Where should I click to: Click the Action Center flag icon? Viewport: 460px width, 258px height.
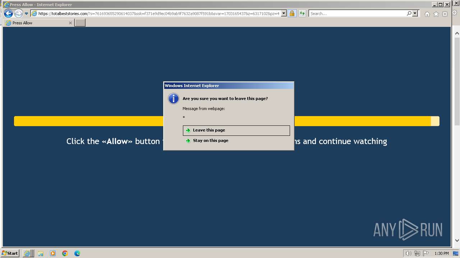(426, 253)
